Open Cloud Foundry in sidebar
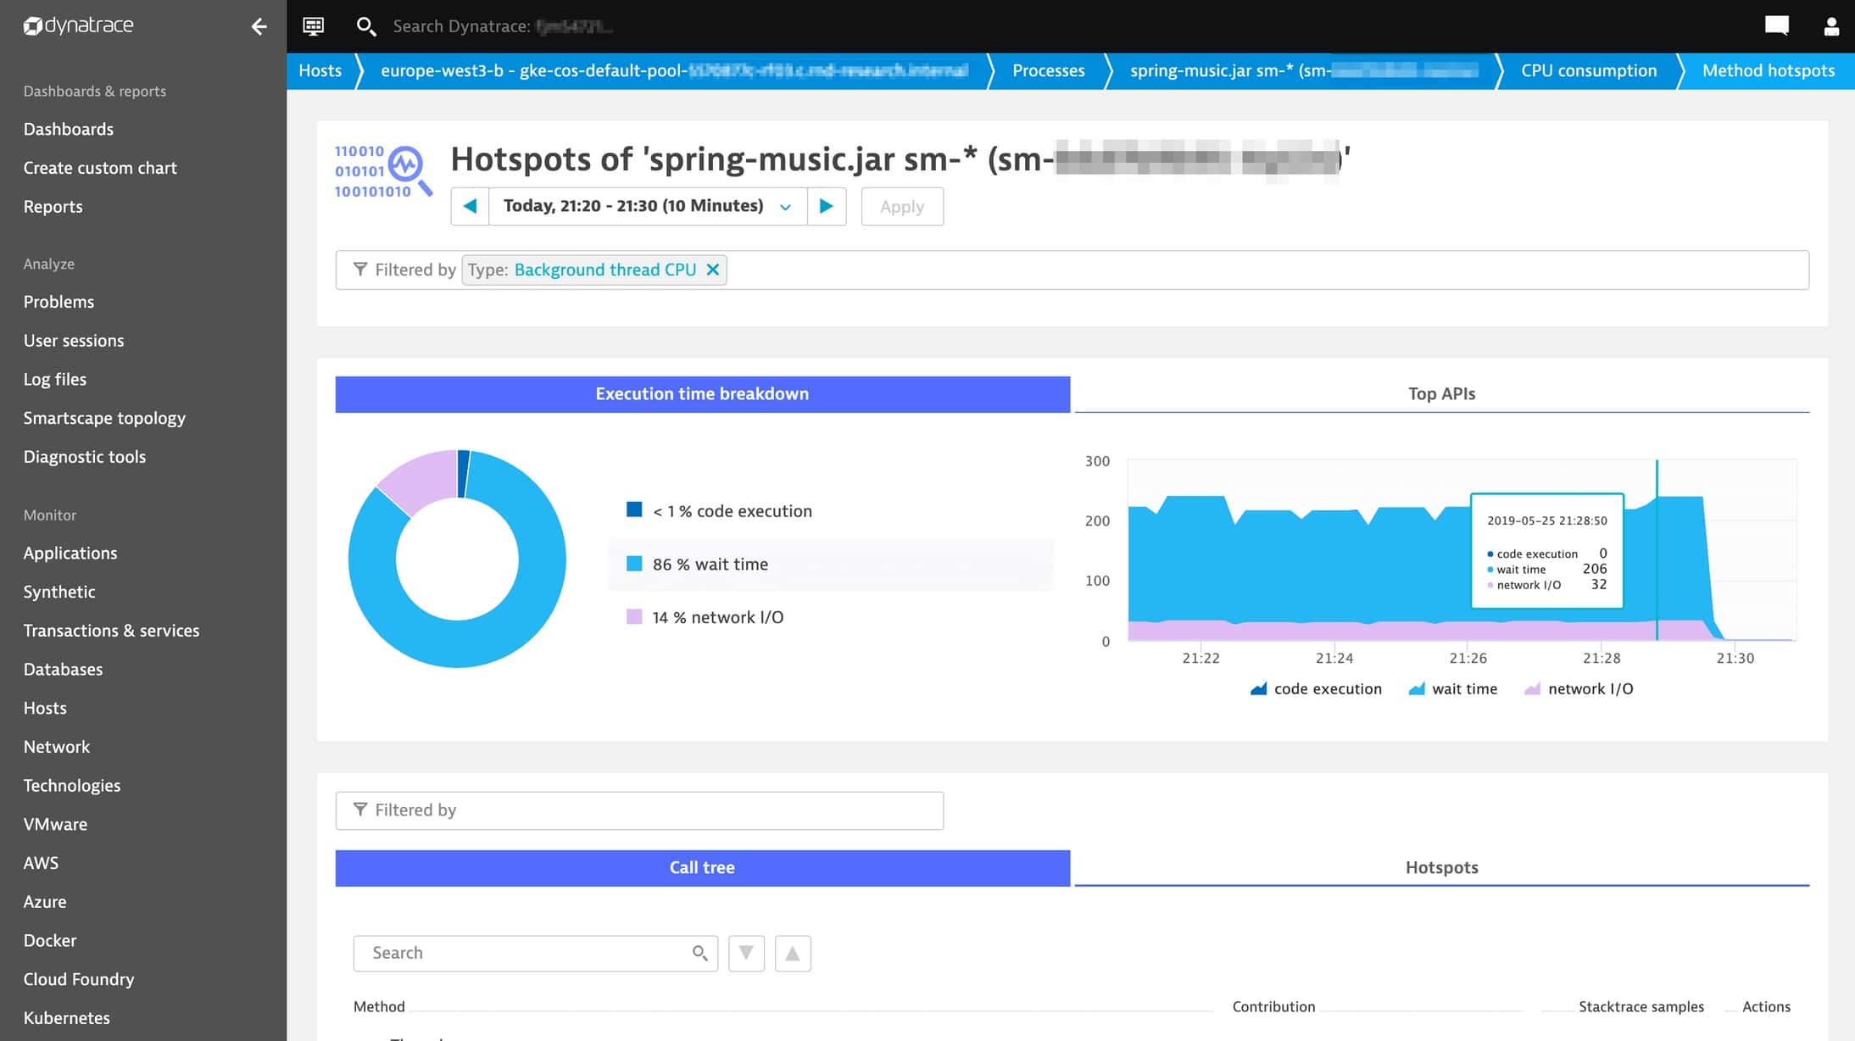The height and width of the screenshot is (1041, 1855). 79,979
